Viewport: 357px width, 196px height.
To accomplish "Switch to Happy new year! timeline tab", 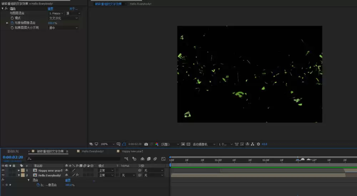I will (x=132, y=151).
